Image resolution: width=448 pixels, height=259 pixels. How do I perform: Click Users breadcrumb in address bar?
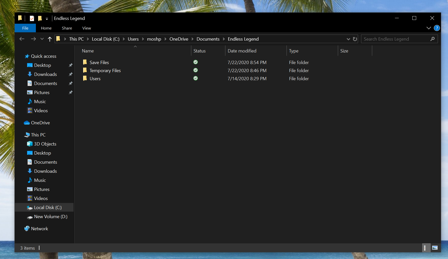(133, 39)
